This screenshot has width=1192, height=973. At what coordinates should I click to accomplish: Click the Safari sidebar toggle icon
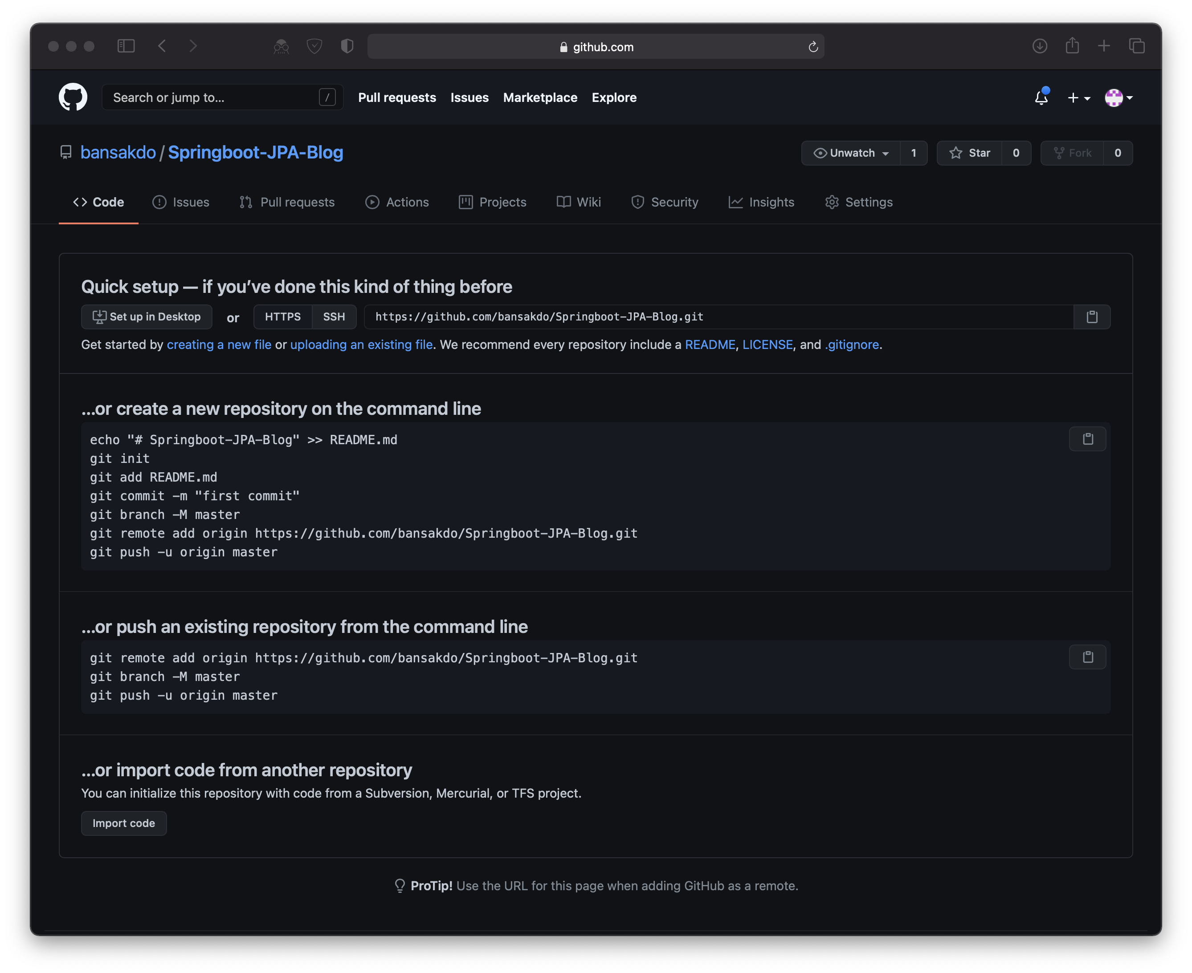[x=126, y=46]
